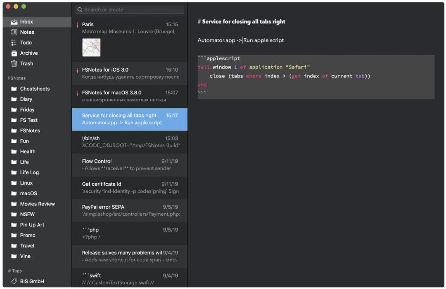Viewport: 446px width, 289px height.
Task: Click the Archive box icon
Action: tap(14, 54)
